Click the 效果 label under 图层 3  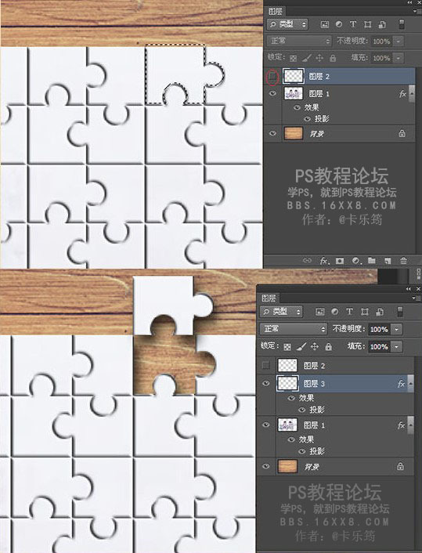coord(306,398)
